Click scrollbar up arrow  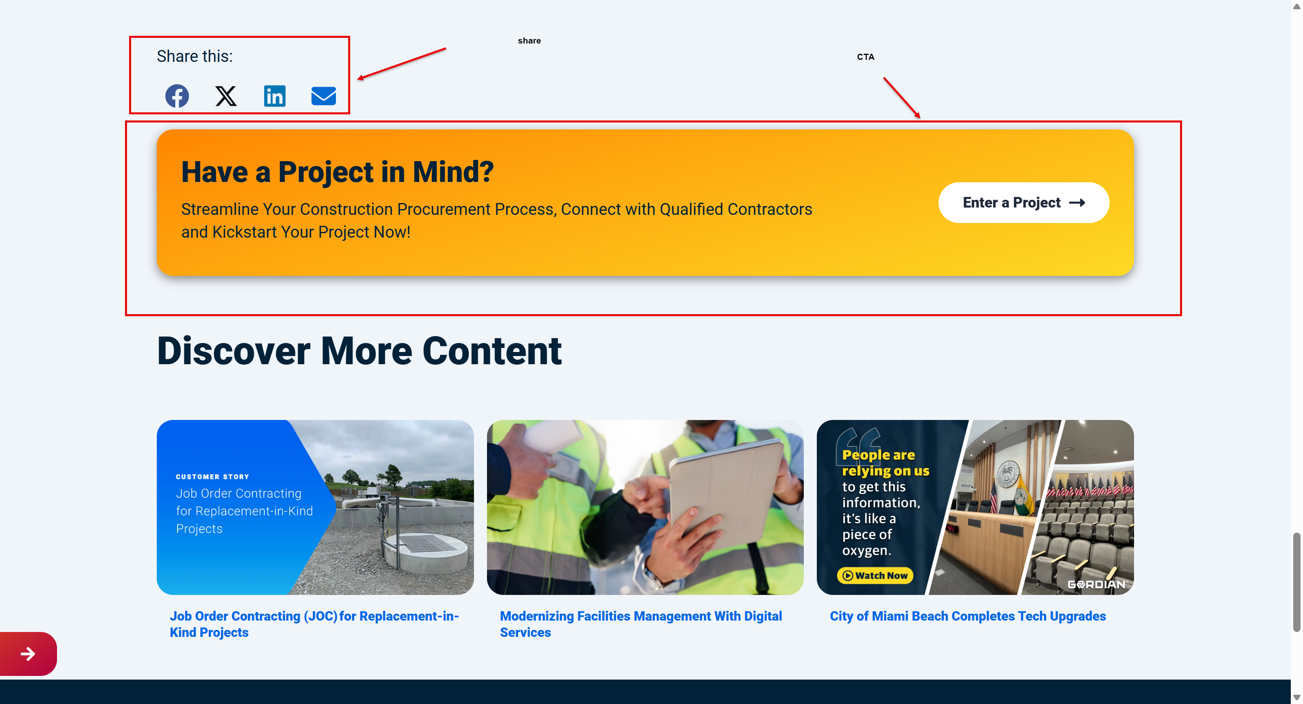coord(1296,6)
